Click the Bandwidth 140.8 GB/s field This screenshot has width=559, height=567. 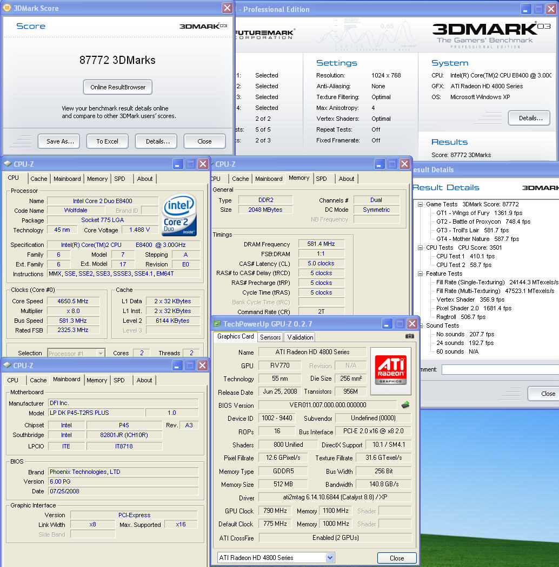[384, 484]
